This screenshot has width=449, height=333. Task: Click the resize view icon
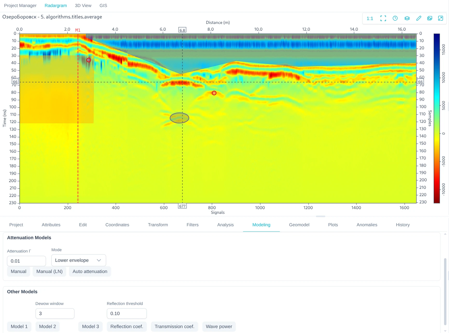click(441, 18)
